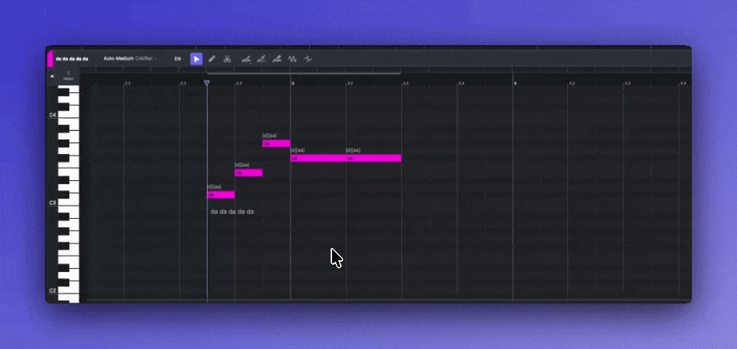
Task: Click the magenta track color swatch
Action: pyautogui.click(x=50, y=58)
